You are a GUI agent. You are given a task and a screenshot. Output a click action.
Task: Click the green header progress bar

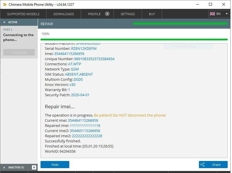click(x=180, y=23)
